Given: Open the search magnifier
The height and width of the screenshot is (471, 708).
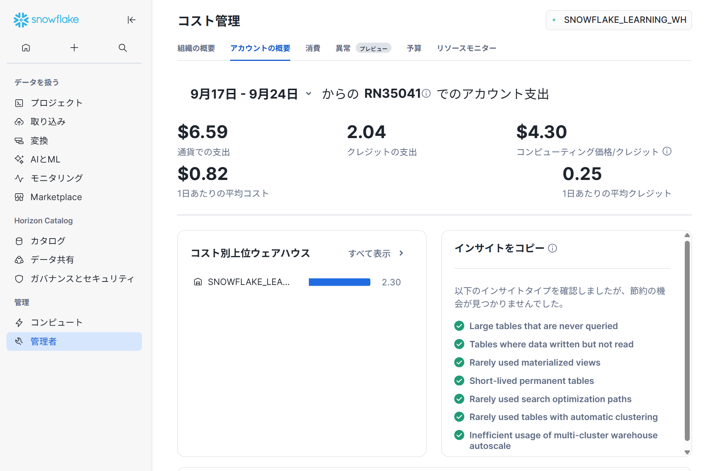Looking at the screenshot, I should [x=123, y=48].
